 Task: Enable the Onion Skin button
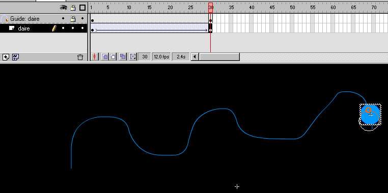click(x=105, y=57)
